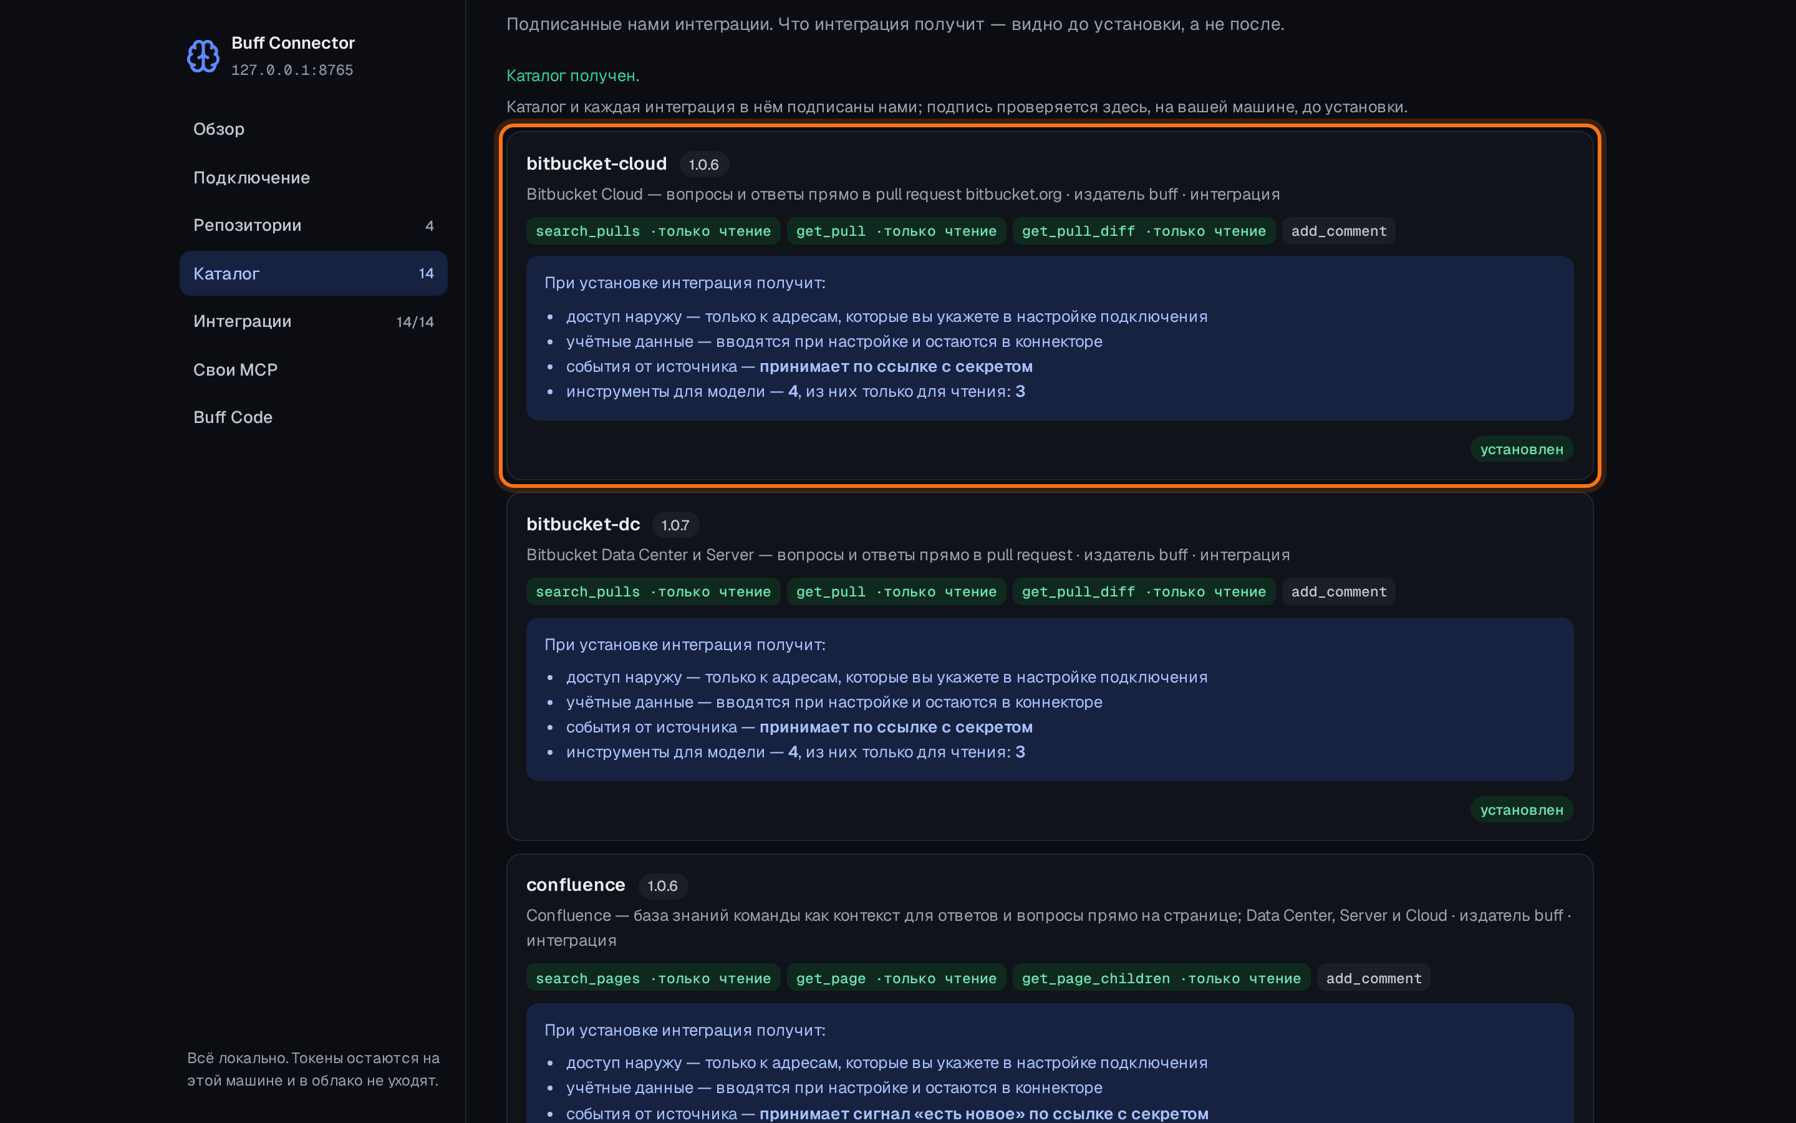Click search_pages chip in confluence card
Viewport: 1796px width, 1123px height.
[653, 978]
